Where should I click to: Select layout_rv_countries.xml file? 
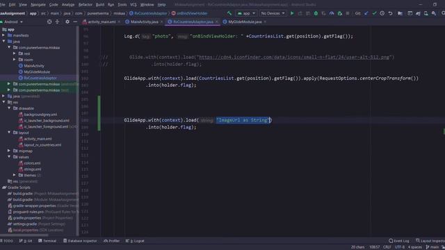(42, 145)
